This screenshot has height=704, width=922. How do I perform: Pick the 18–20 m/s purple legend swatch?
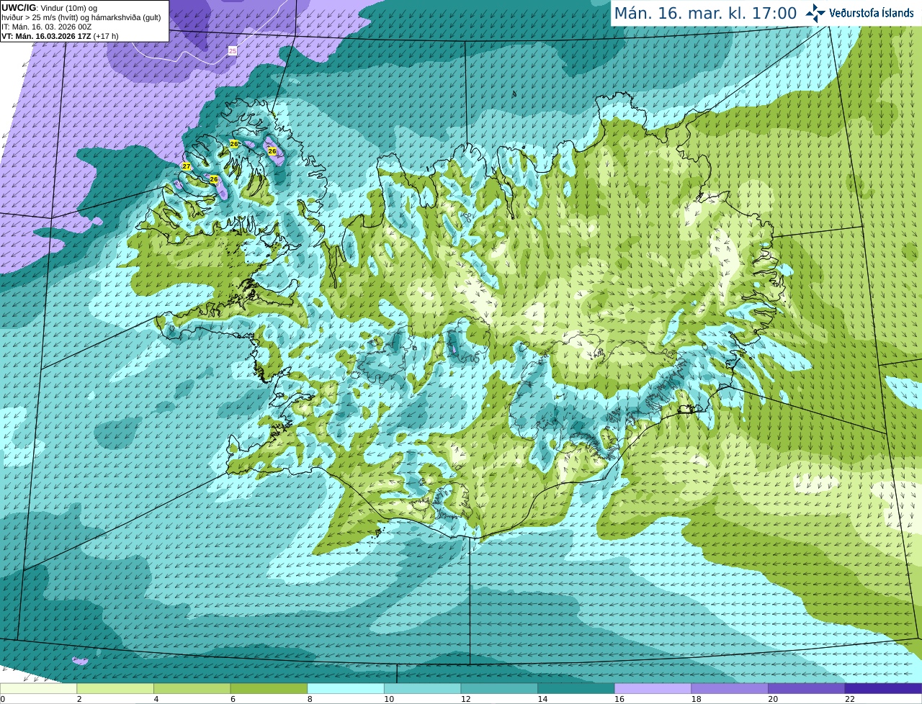730,689
